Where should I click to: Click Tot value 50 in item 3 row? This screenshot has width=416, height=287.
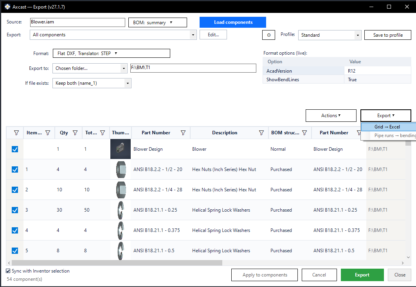pos(87,210)
